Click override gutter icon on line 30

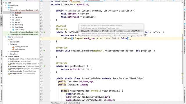[x=44, y=32]
